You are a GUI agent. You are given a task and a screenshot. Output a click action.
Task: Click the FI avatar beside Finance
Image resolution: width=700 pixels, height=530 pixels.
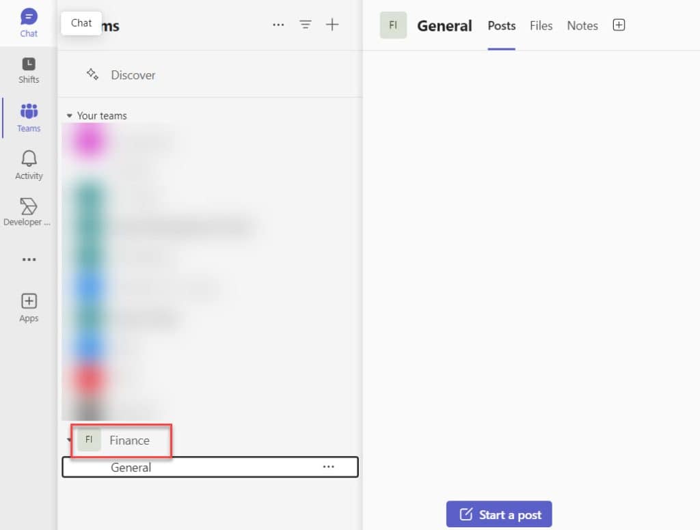89,439
